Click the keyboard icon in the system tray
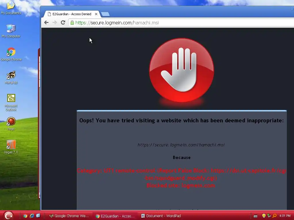 pos(256,216)
